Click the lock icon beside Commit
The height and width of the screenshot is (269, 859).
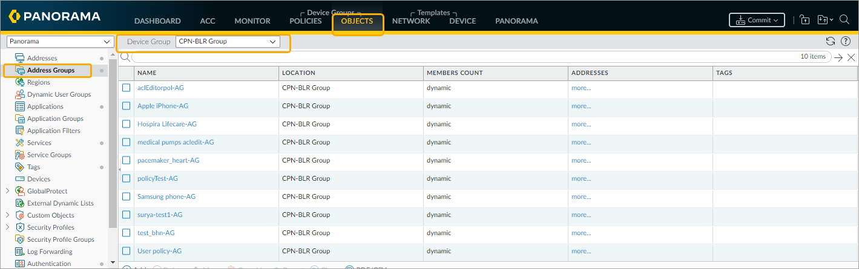(805, 20)
